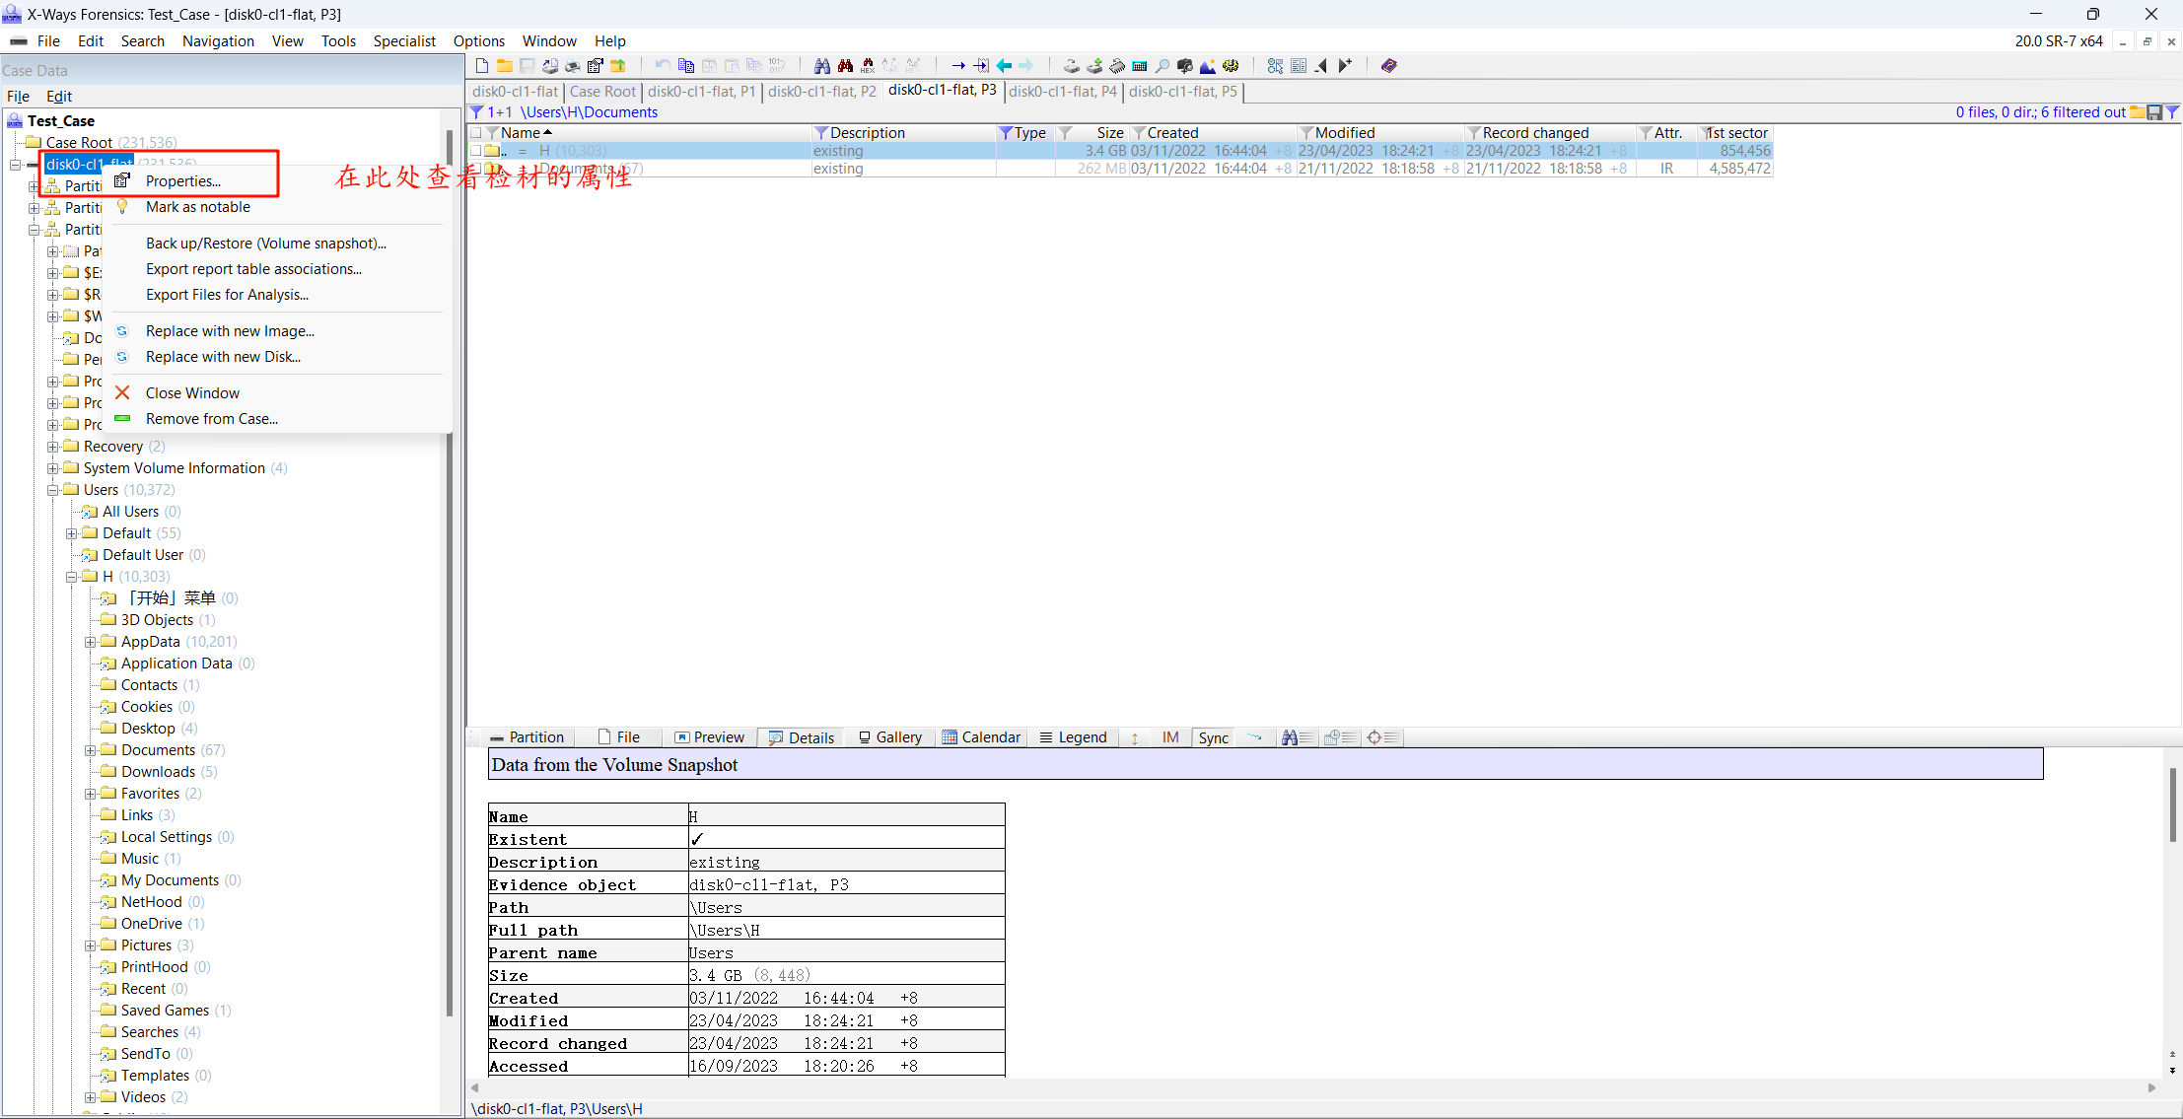Click the Details pane horizontal scrollbar
This screenshot has width=2183, height=1119.
(x=1313, y=1087)
